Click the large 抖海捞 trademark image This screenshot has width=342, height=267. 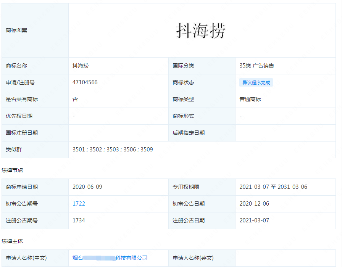point(201,31)
